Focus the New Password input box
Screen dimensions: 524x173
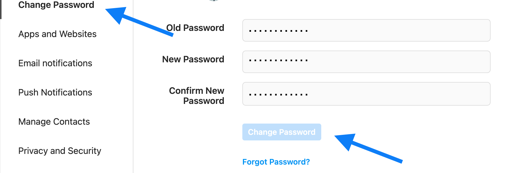click(366, 62)
